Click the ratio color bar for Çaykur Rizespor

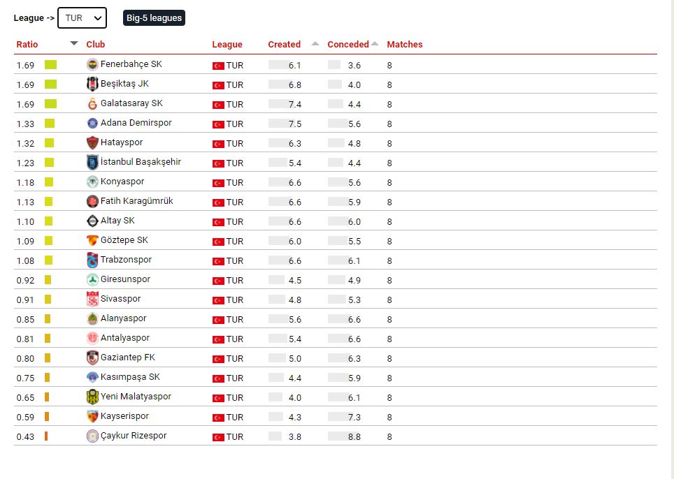(x=46, y=436)
